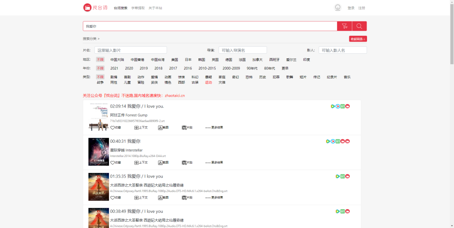Select 中国大陆 region filter
Image resolution: width=454 pixels, height=228 pixels.
pos(117,60)
